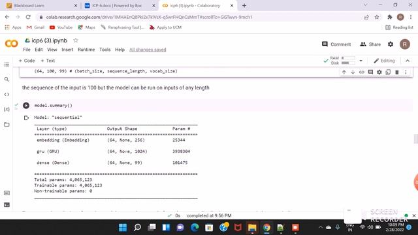Screen dimensions: 418x235
Task: Move cell up with arrow icon
Action: tap(344, 72)
